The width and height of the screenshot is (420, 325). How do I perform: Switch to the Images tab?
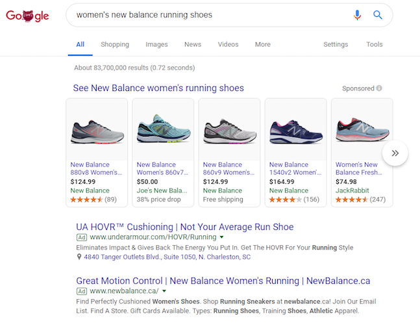[x=156, y=44]
